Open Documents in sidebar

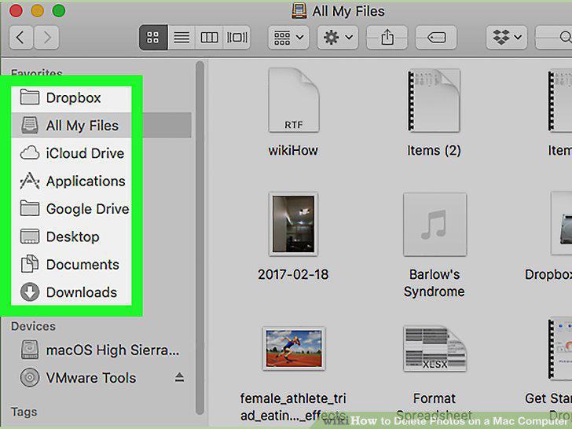click(71, 265)
